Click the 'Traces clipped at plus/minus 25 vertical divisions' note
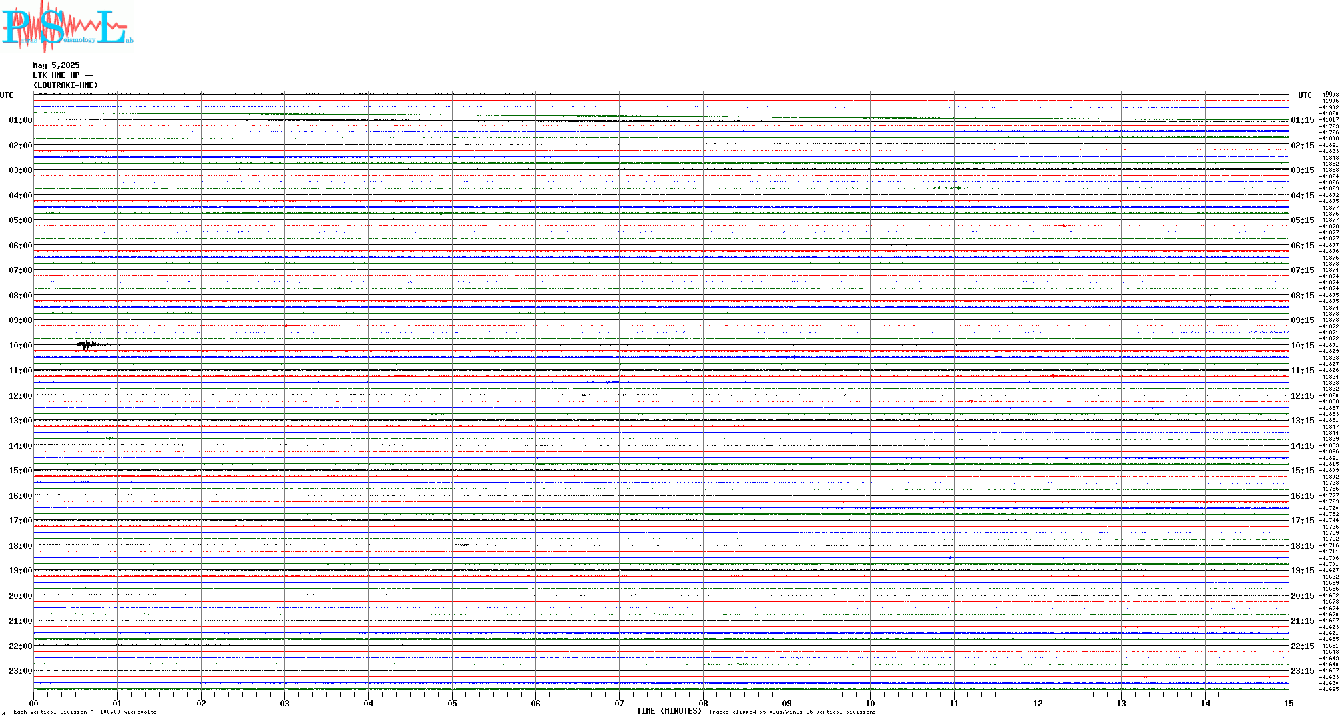This screenshot has height=721, width=1342. 793,712
